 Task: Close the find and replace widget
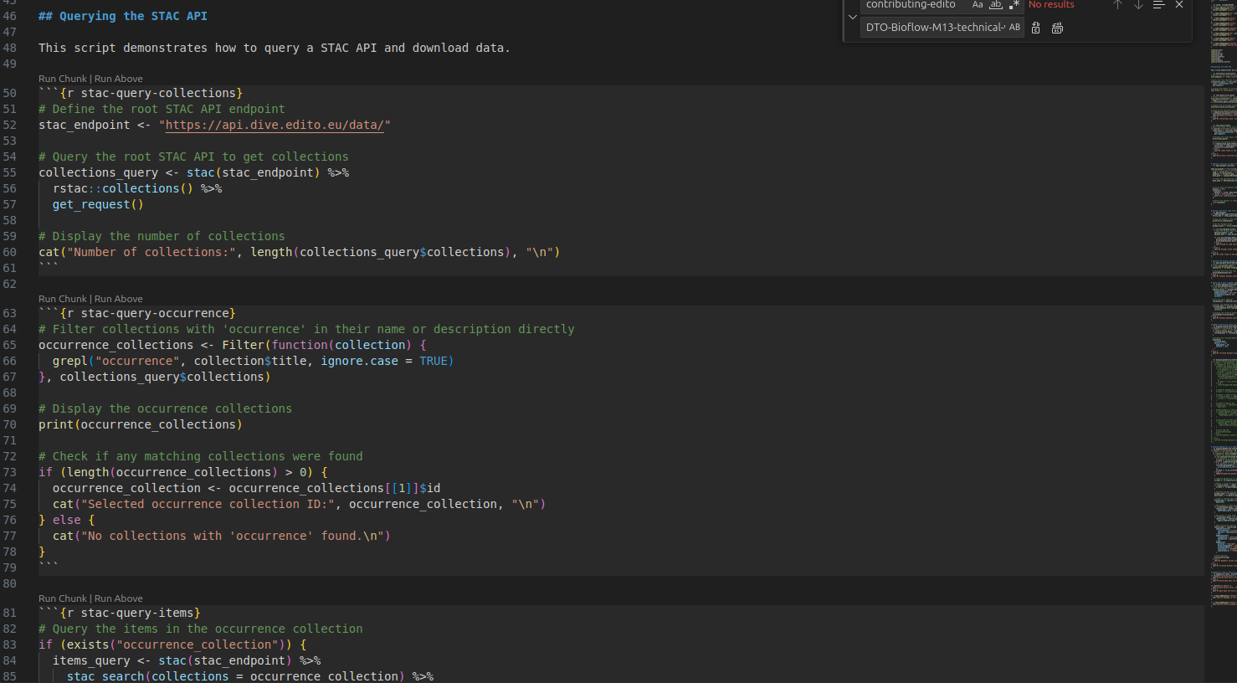[x=1178, y=5]
